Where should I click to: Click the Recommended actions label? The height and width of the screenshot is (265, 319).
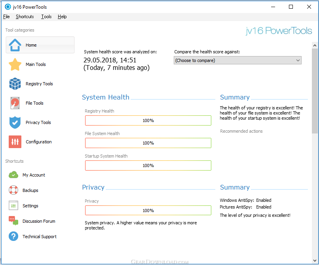[241, 131]
